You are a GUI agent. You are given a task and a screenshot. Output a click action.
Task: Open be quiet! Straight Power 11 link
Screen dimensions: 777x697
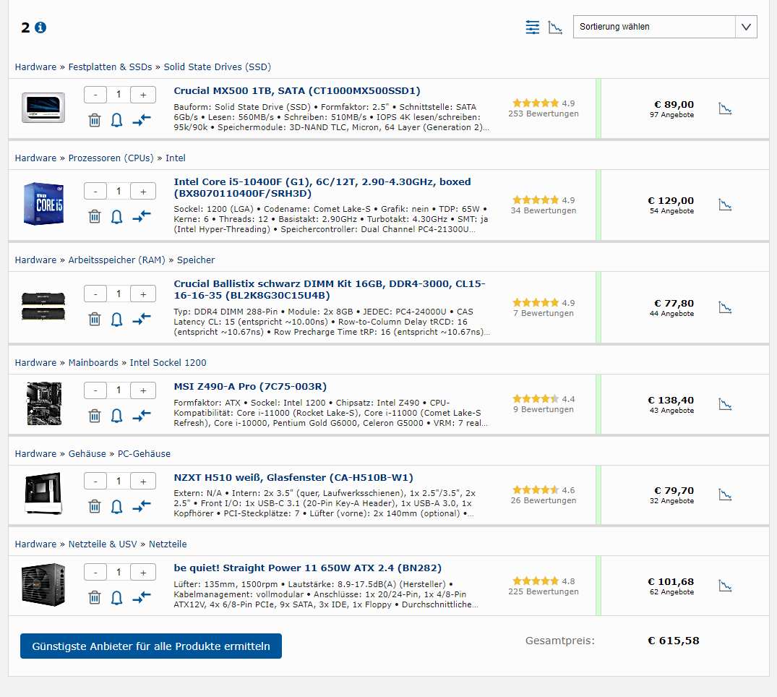point(308,568)
